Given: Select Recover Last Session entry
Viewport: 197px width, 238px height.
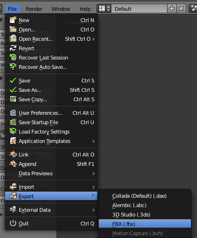Looking at the screenshot, I should [x=51, y=58].
